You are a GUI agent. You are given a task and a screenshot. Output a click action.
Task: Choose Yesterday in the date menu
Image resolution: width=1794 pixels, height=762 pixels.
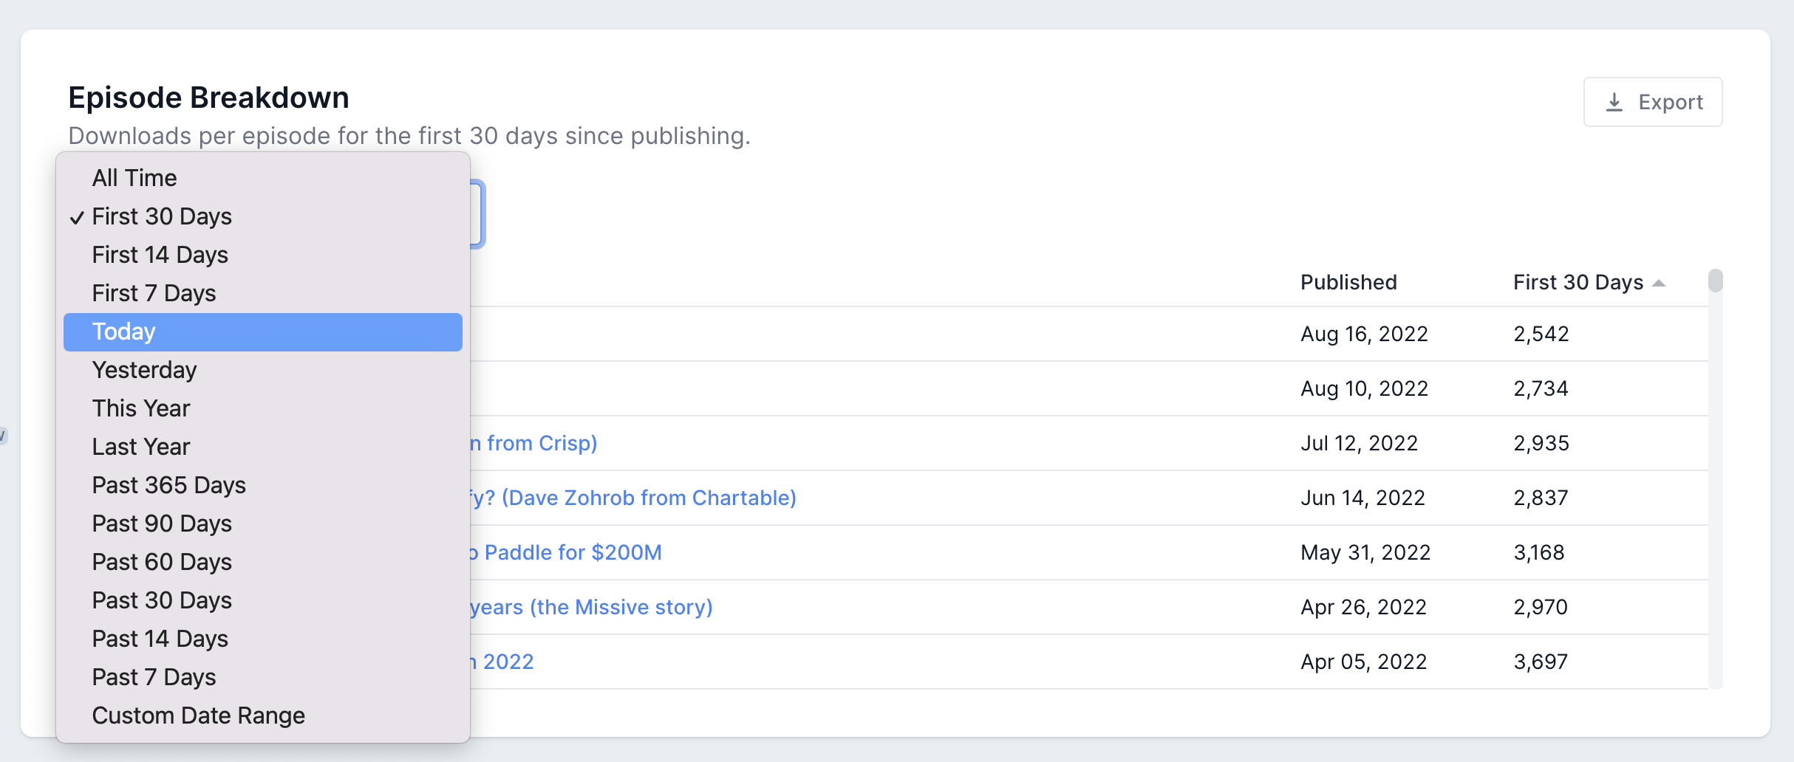coord(144,370)
